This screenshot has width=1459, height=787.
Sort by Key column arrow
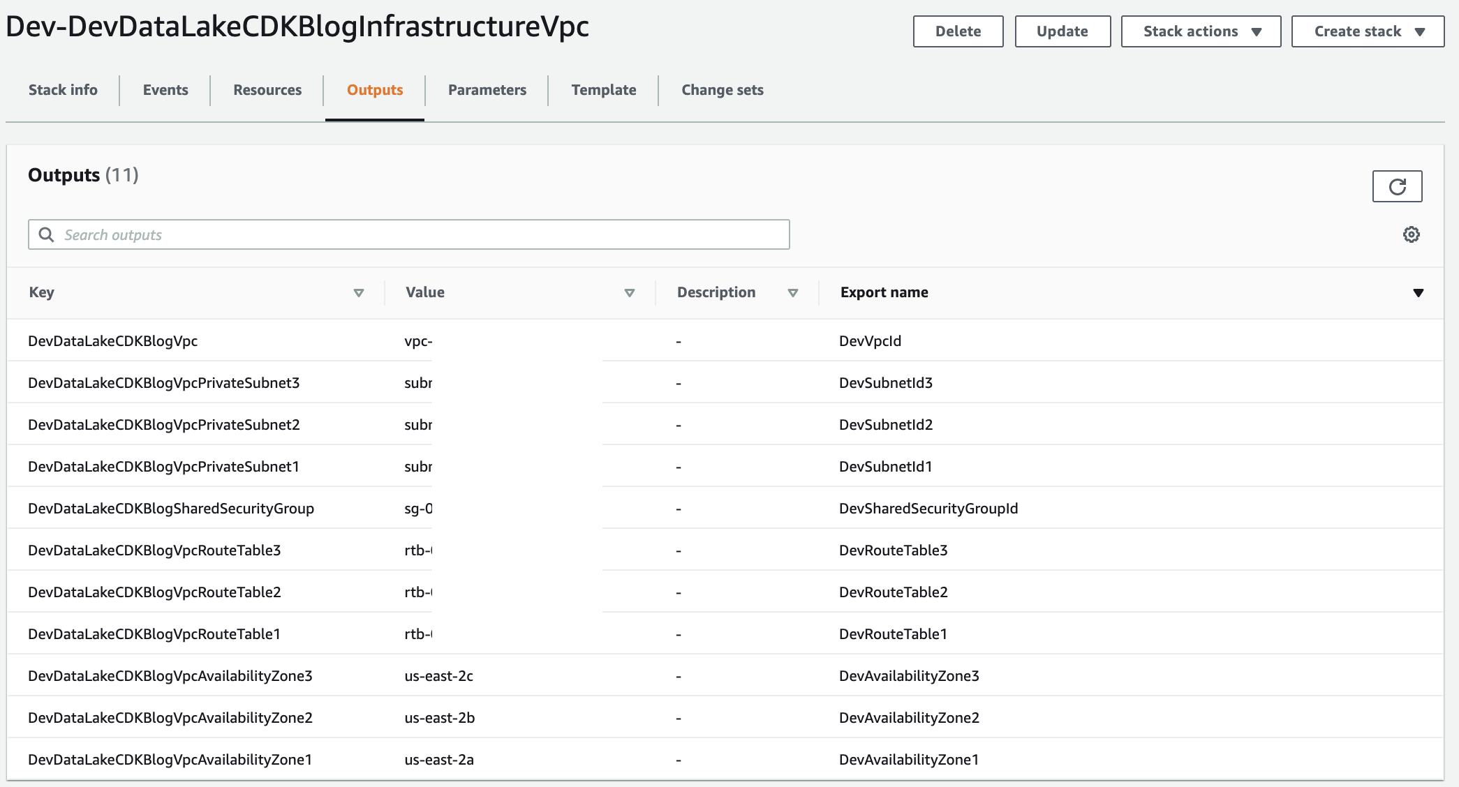coord(359,292)
